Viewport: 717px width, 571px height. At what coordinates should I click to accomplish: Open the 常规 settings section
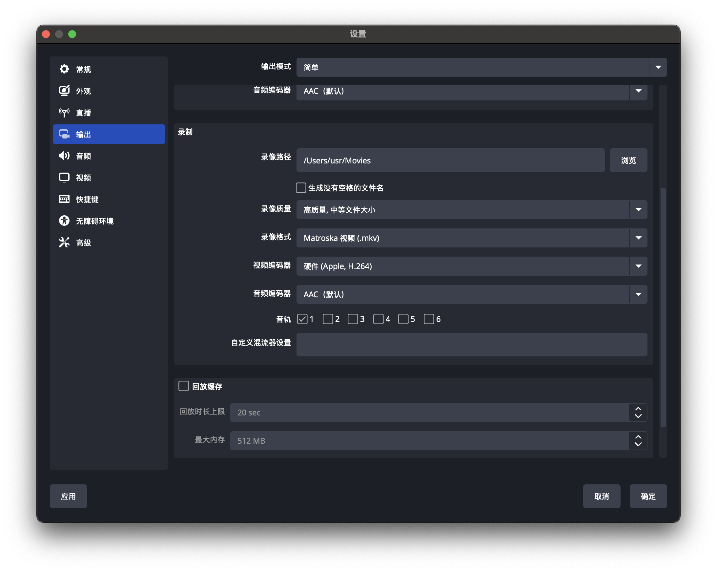coord(109,69)
